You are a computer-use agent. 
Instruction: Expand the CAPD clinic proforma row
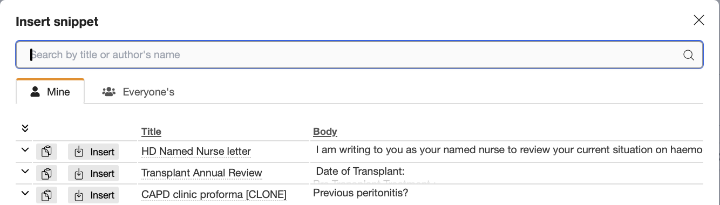tap(24, 193)
